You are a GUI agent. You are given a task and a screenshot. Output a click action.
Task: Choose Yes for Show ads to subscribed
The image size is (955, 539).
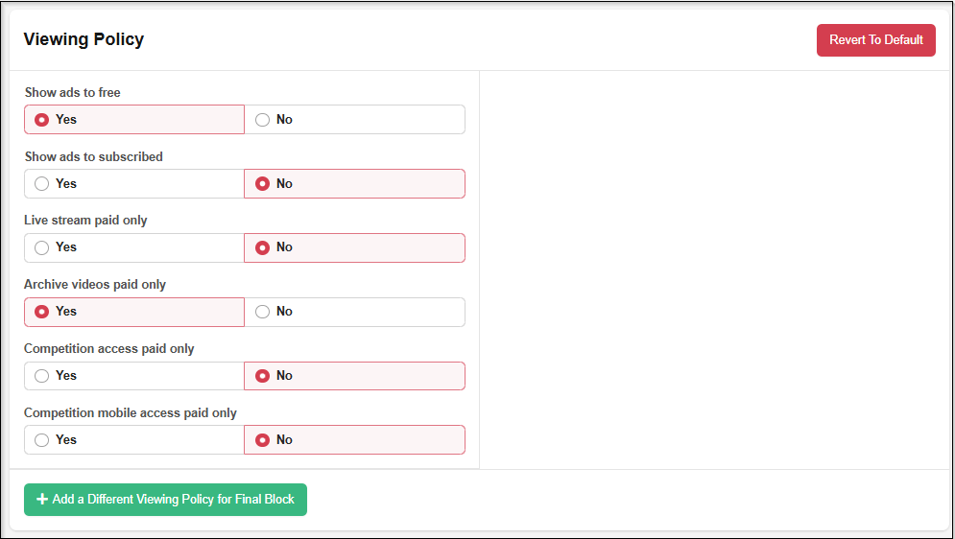point(42,184)
